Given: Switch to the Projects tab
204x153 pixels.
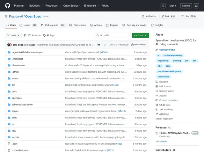Looking at the screenshot, I should [112, 25].
